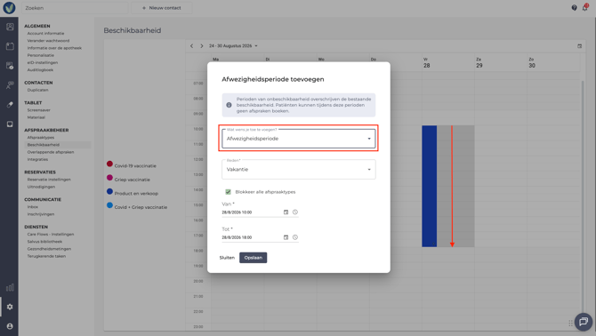Click the green leaf app logo
Viewport: 596px width, 336px height.
[9, 8]
